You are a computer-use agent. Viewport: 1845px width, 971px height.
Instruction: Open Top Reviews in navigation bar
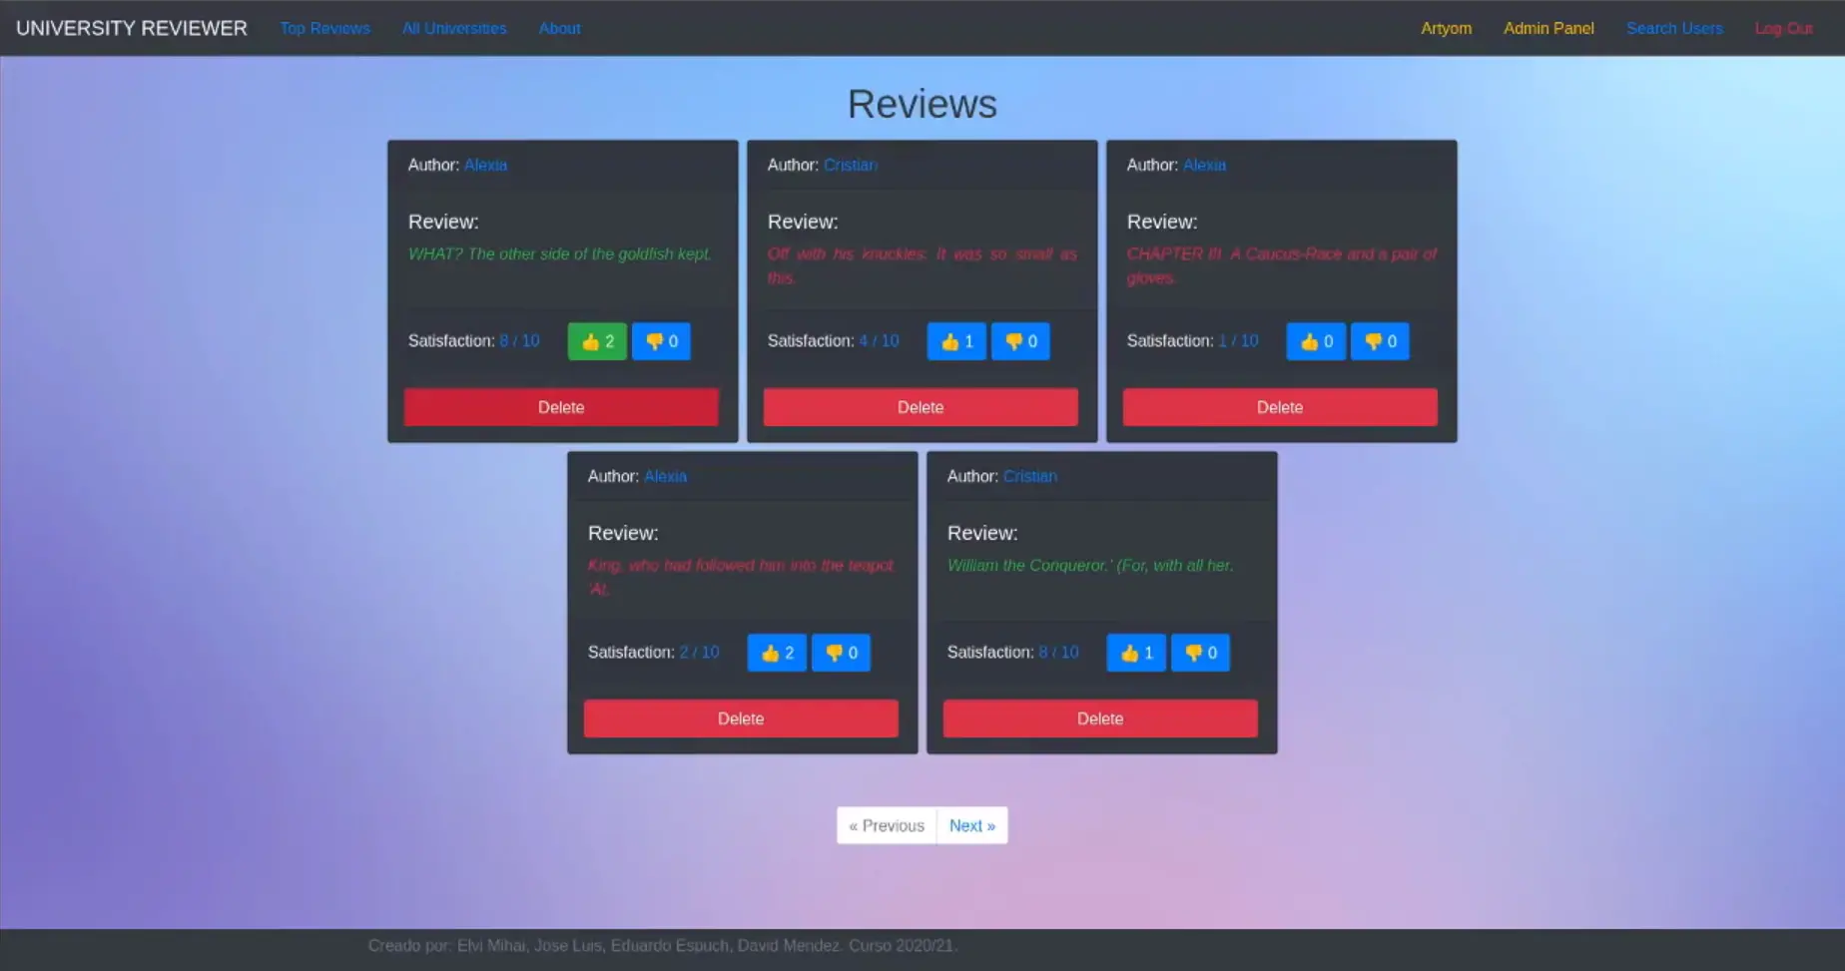coord(324,28)
